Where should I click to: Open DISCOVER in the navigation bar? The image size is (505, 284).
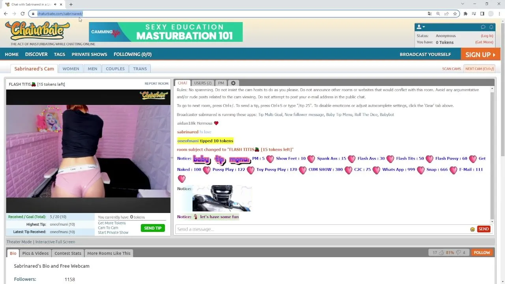36,54
